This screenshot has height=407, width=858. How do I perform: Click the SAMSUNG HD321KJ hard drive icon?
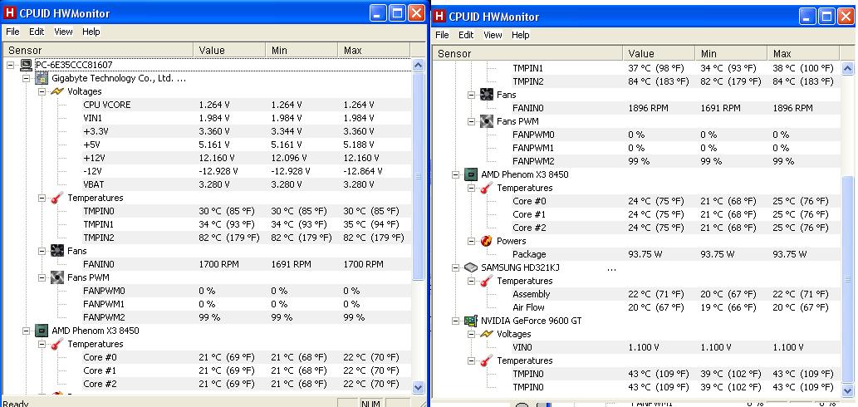click(471, 267)
